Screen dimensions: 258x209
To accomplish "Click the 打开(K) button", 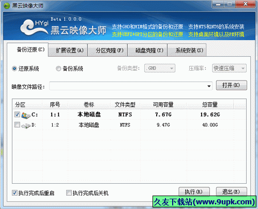I will pos(232,85).
